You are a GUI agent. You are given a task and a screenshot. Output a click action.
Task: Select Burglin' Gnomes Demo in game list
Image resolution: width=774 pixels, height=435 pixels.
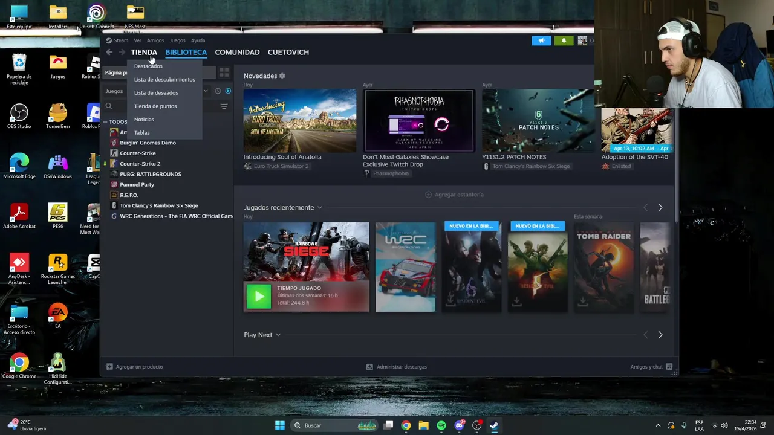click(x=148, y=143)
